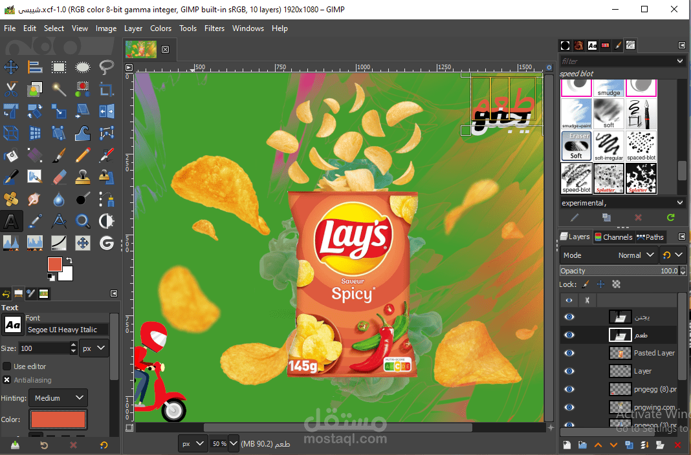Screen dimensions: 691x455
Task: Close the open image tab
Action: [x=165, y=49]
